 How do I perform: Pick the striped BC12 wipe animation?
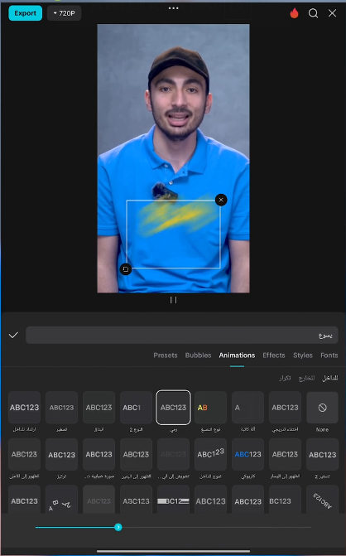(173, 500)
